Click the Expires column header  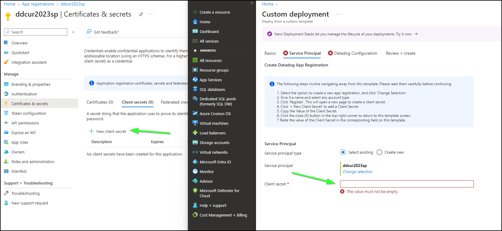[x=157, y=142]
